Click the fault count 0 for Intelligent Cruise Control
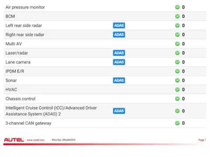 [x=183, y=111]
